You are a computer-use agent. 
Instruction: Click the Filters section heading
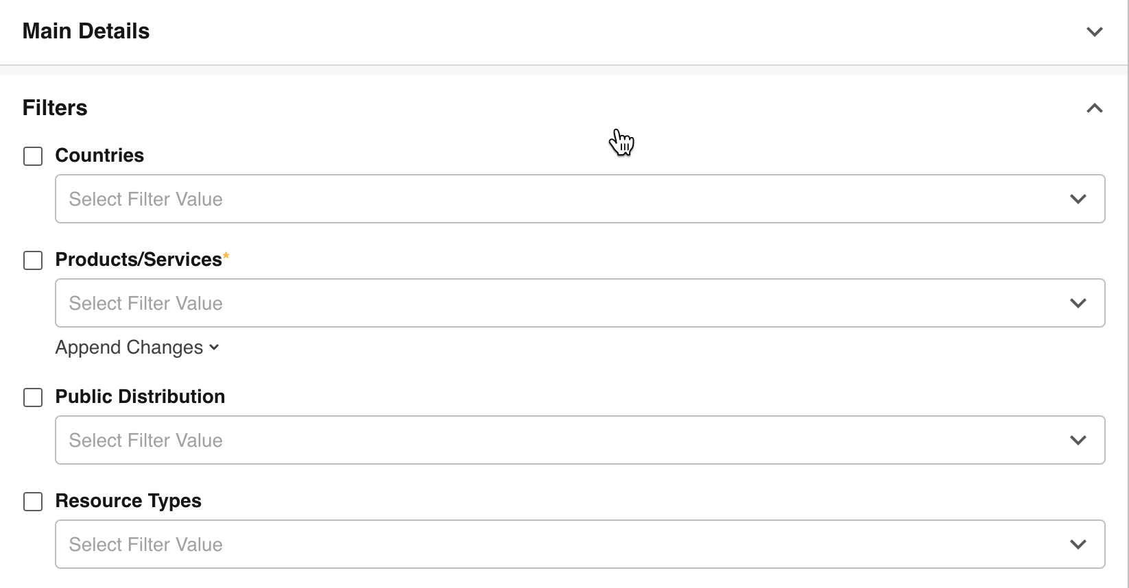pos(55,108)
